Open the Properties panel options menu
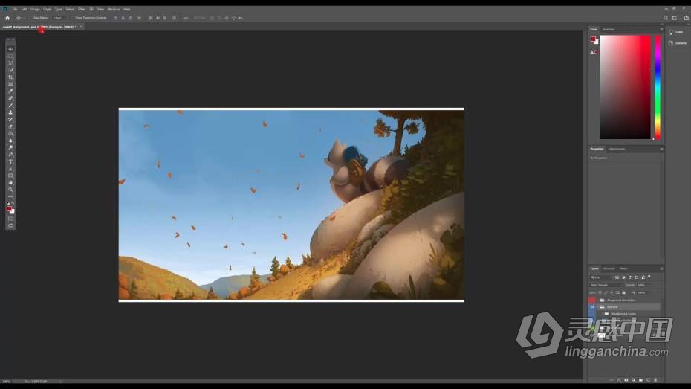691x389 pixels. click(x=661, y=149)
